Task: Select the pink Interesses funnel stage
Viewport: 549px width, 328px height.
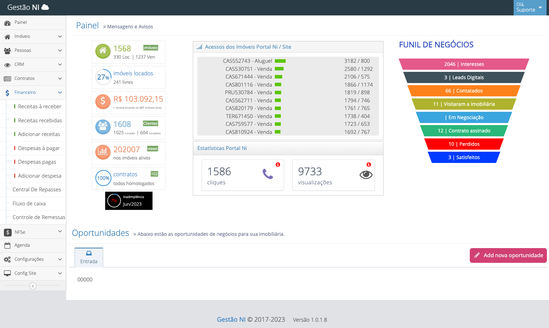Action: (x=463, y=64)
